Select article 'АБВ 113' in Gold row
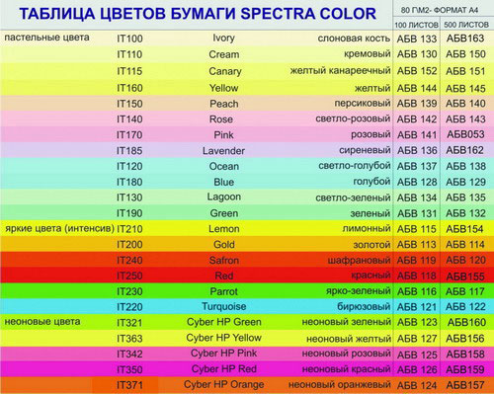This screenshot has width=494, height=394. (417, 245)
